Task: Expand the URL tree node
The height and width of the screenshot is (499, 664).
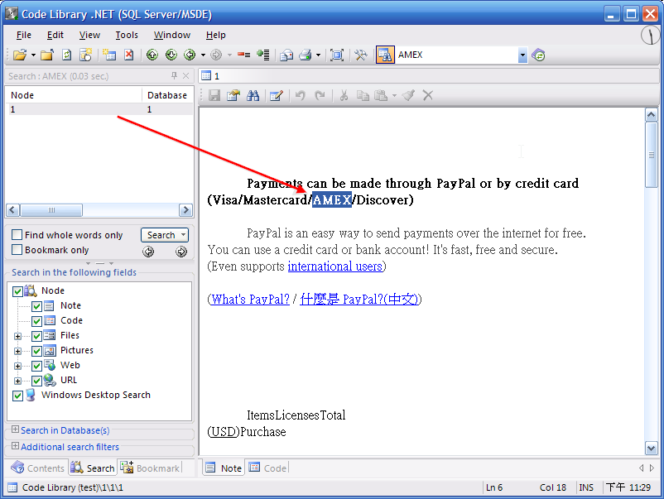Action: (17, 381)
